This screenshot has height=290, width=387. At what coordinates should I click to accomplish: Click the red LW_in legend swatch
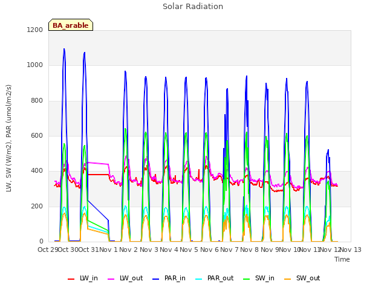click(71, 279)
